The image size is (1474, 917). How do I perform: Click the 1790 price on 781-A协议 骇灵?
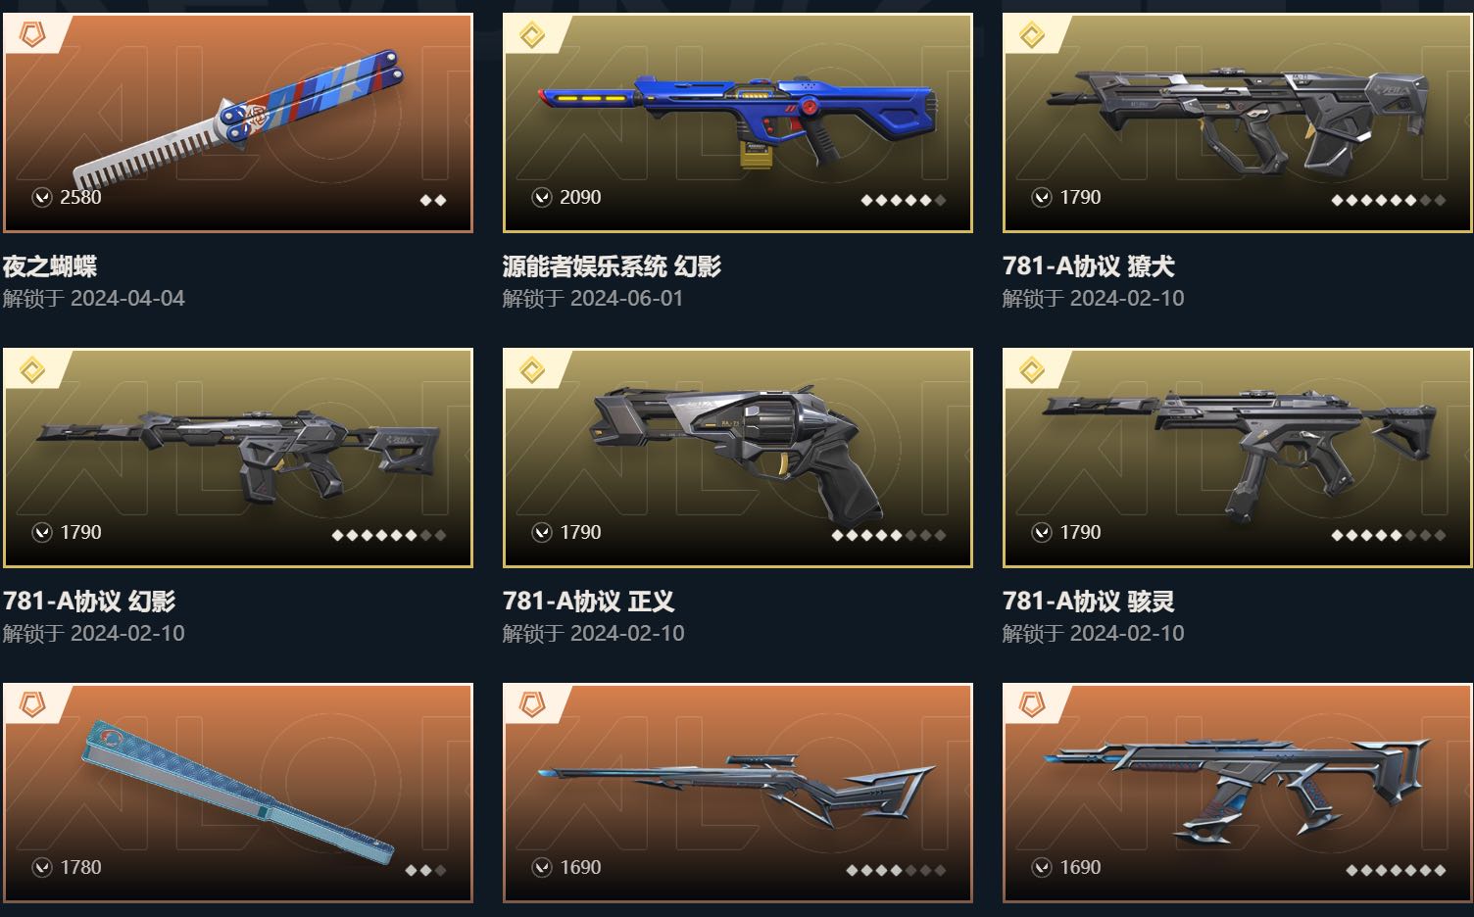(x=1080, y=532)
